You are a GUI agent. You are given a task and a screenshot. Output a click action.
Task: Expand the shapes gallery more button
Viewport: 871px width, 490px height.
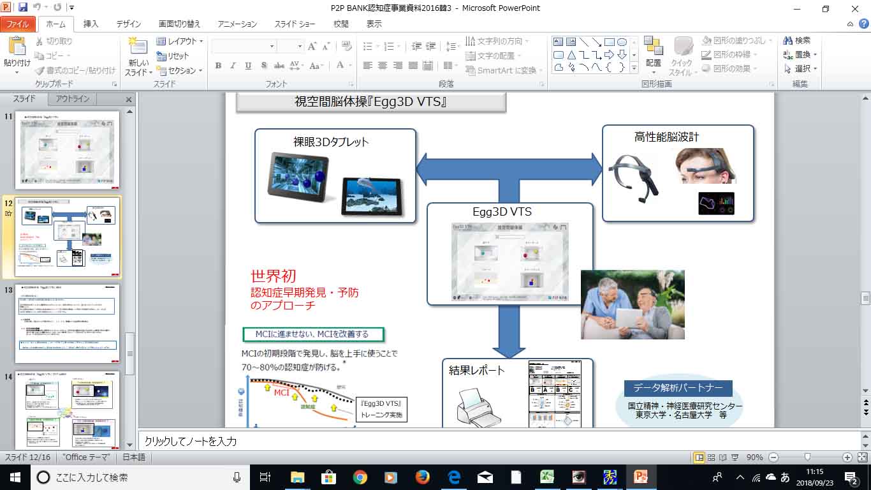[x=634, y=68]
